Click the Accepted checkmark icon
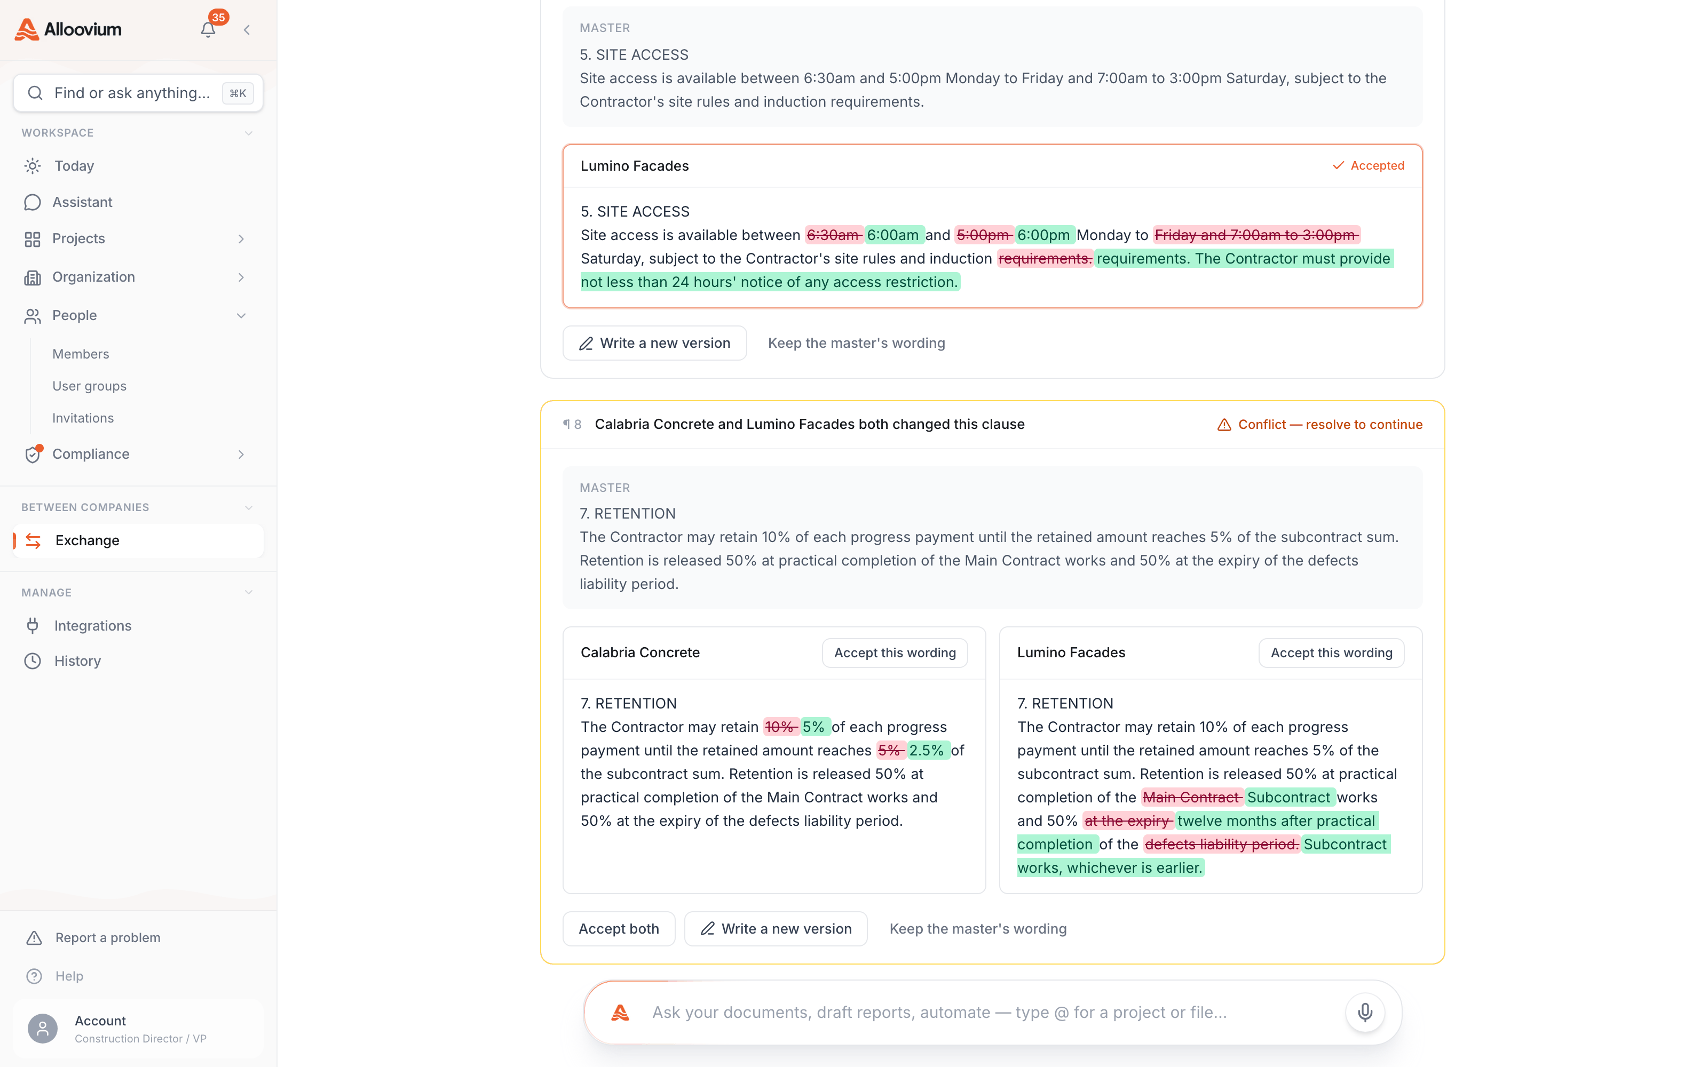The width and height of the screenshot is (1708, 1067). [x=1338, y=166]
